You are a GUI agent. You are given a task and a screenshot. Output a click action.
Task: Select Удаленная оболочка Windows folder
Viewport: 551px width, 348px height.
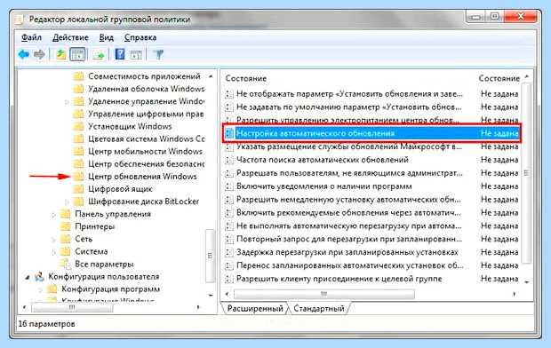click(146, 89)
